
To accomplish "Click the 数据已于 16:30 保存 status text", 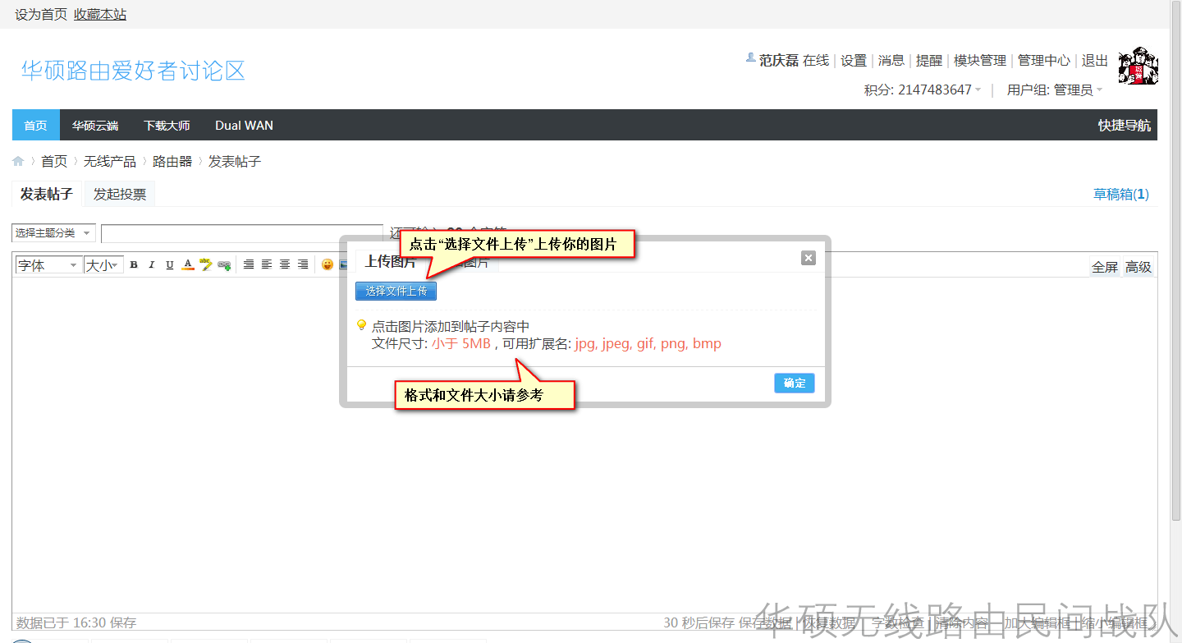I will [x=76, y=622].
